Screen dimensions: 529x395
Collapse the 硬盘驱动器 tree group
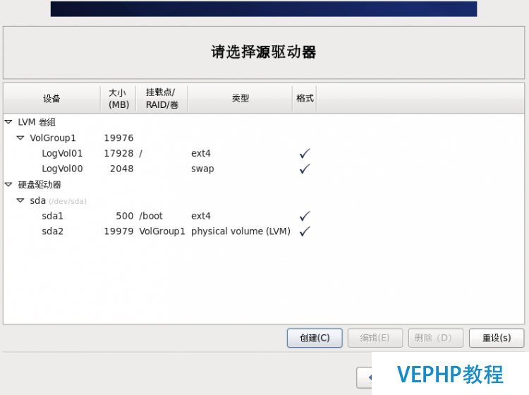tap(8, 185)
